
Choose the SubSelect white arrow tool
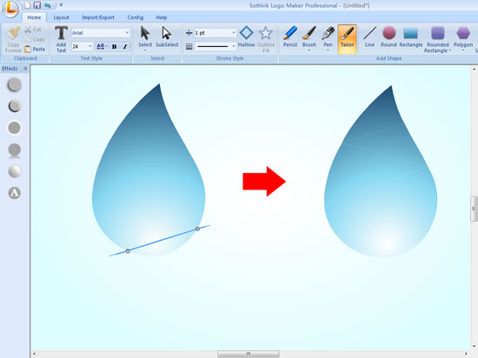[x=167, y=36]
